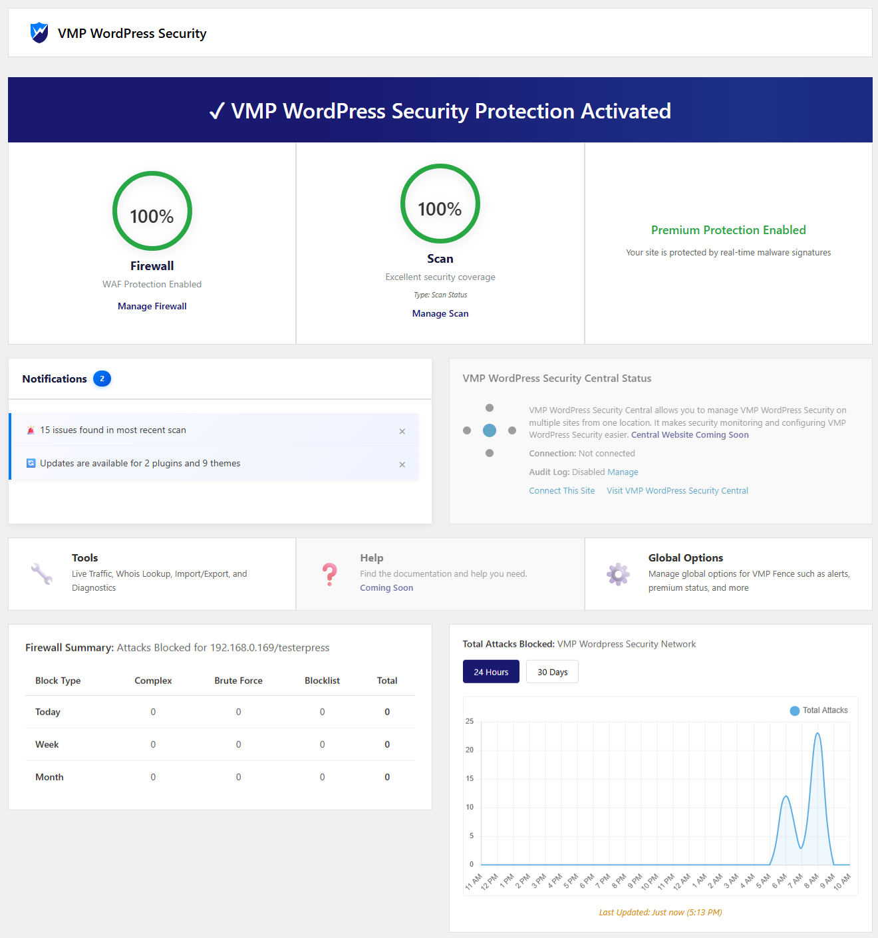Dismiss the plugin and theme updates notification
The image size is (878, 938).
click(402, 465)
